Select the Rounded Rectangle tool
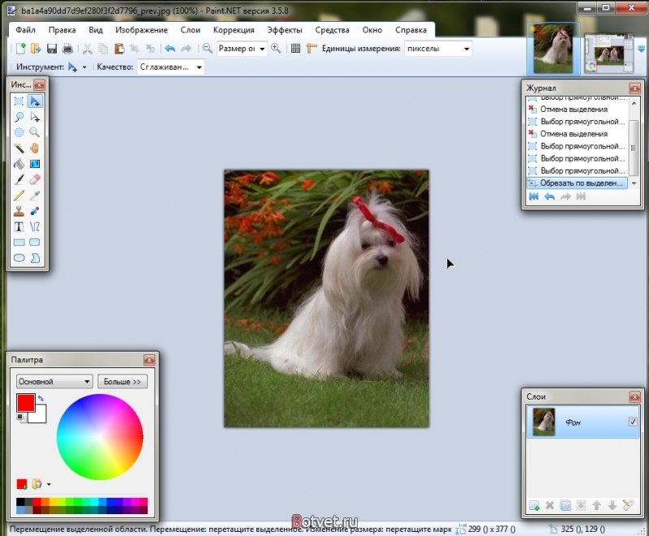The width and height of the screenshot is (649, 536). [x=35, y=242]
